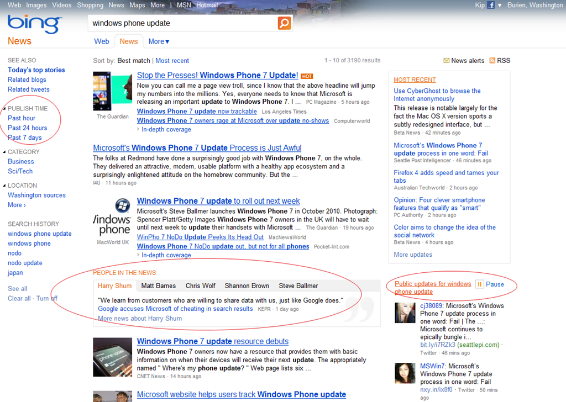Viewport: 566px width, 402px height.
Task: Open More news about Harry Shum
Action: [140, 319]
